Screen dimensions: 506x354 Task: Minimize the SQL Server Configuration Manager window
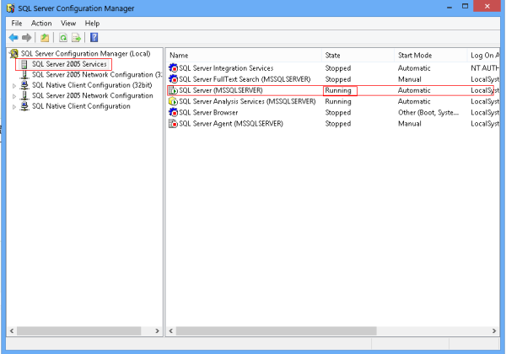pyautogui.click(x=449, y=7)
